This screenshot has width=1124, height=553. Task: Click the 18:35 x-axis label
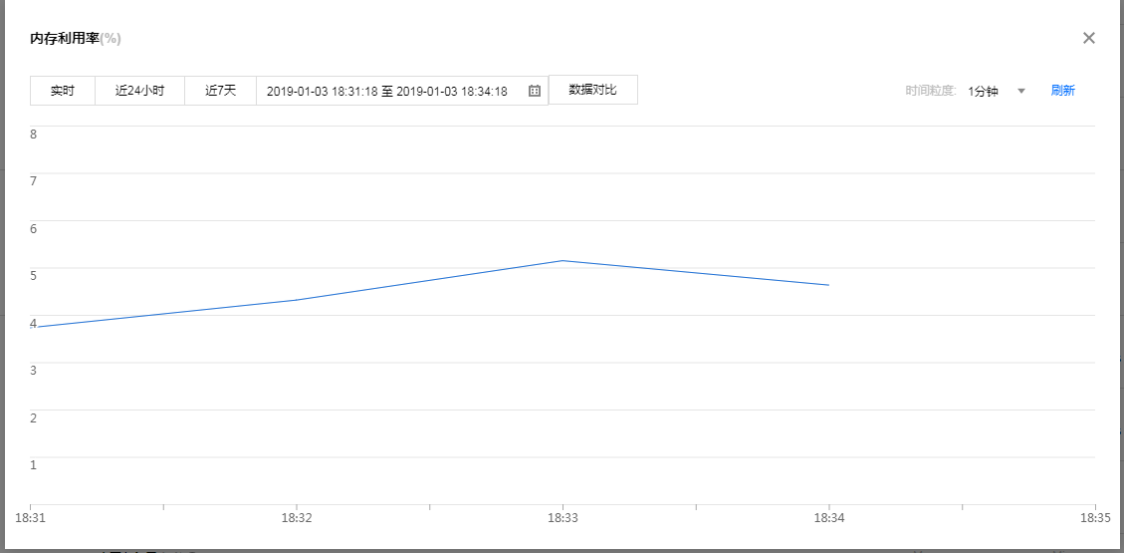[x=1094, y=518]
